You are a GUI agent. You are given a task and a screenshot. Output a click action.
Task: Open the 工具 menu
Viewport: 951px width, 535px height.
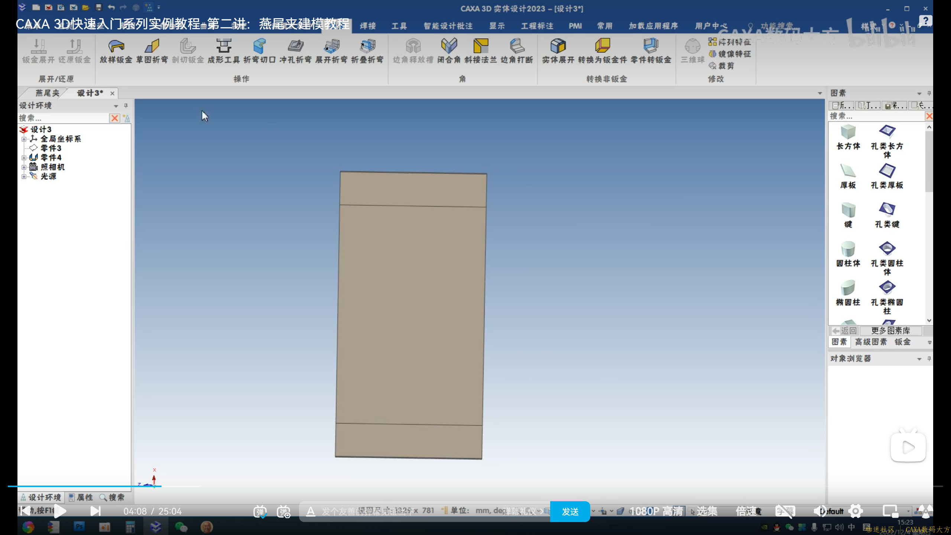point(399,26)
